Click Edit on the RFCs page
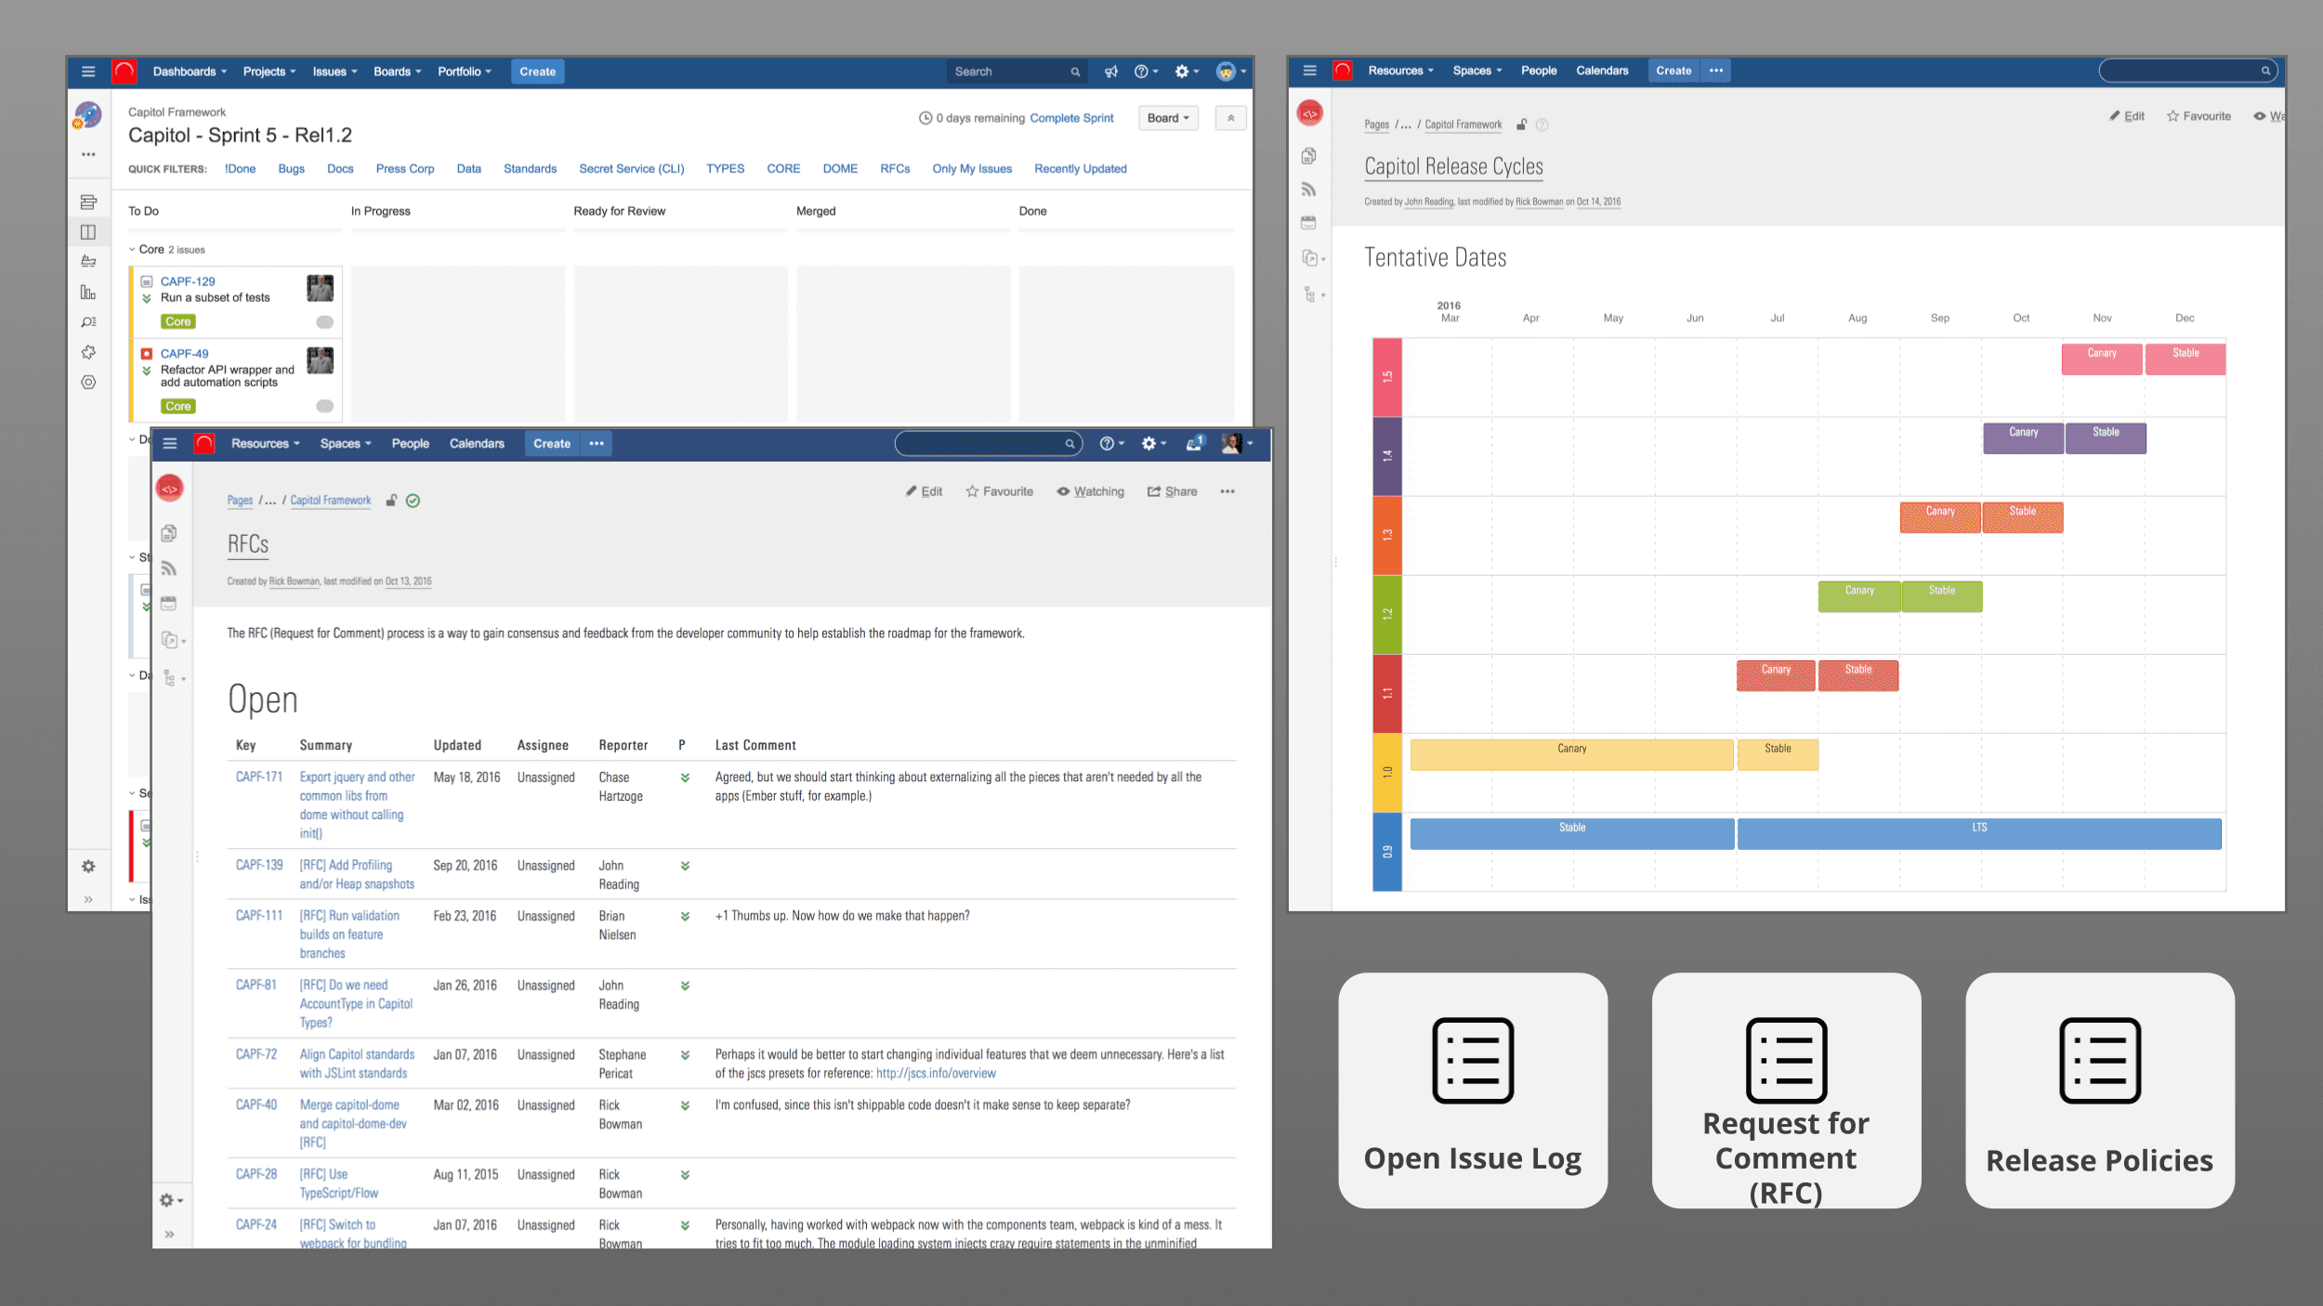 [925, 491]
